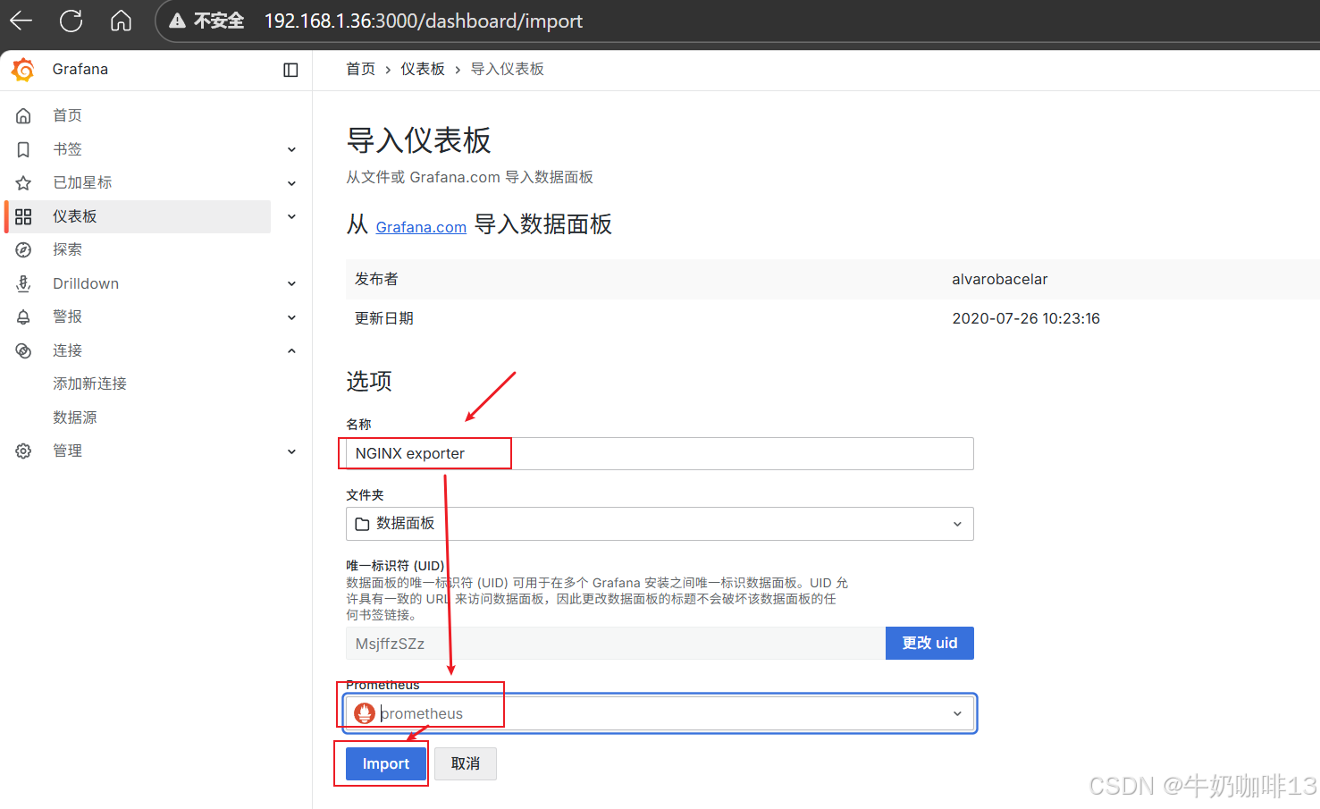Open 管理 in the sidebar

click(x=67, y=451)
